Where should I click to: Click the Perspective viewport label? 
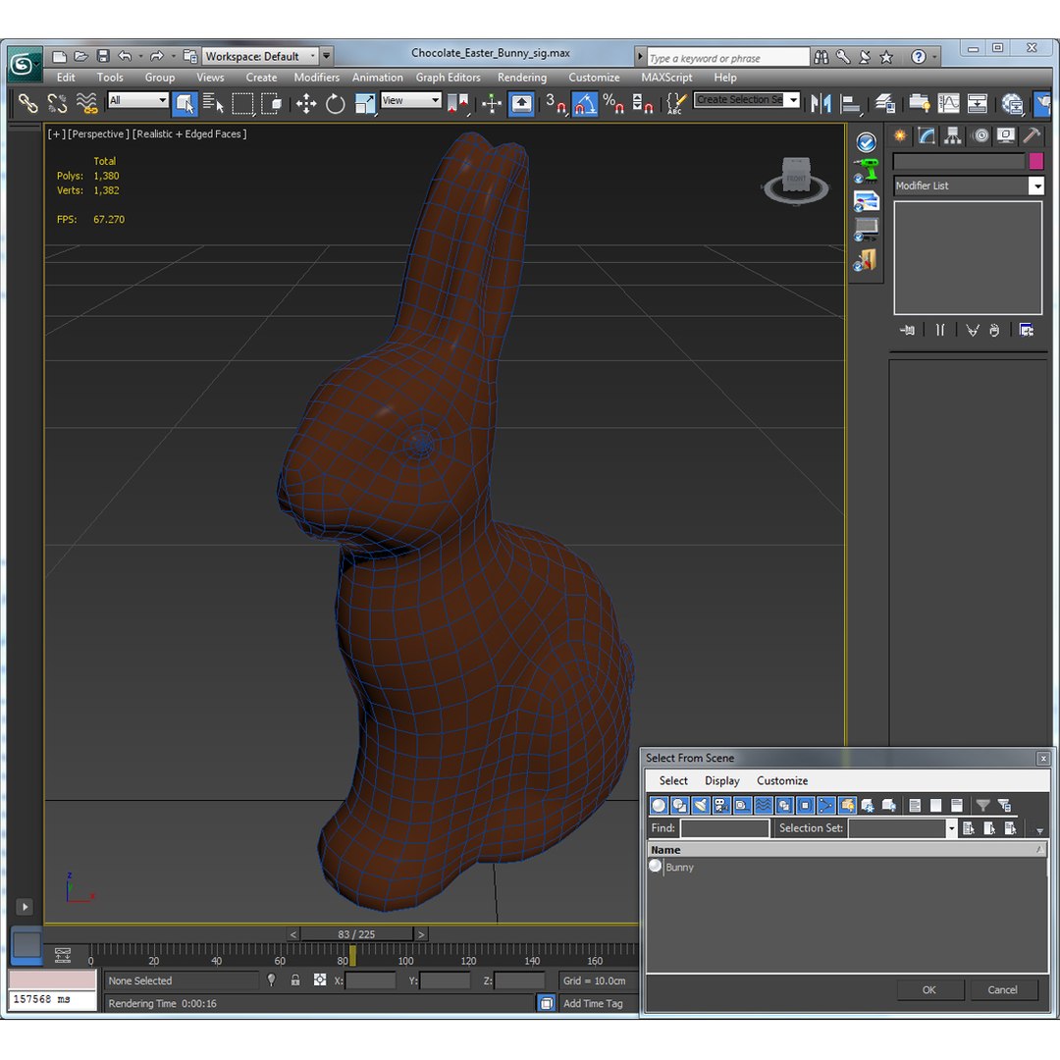point(99,133)
